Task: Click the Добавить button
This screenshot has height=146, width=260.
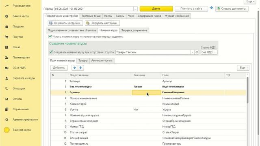Action: (59, 68)
